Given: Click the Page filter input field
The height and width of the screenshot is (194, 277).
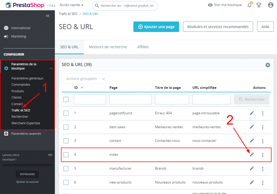Looking at the screenshot, I should pos(130,99).
